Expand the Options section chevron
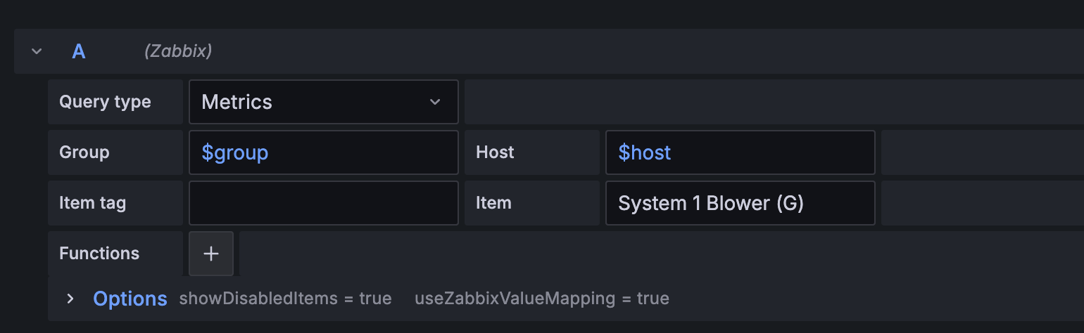The image size is (1084, 333). click(x=70, y=299)
